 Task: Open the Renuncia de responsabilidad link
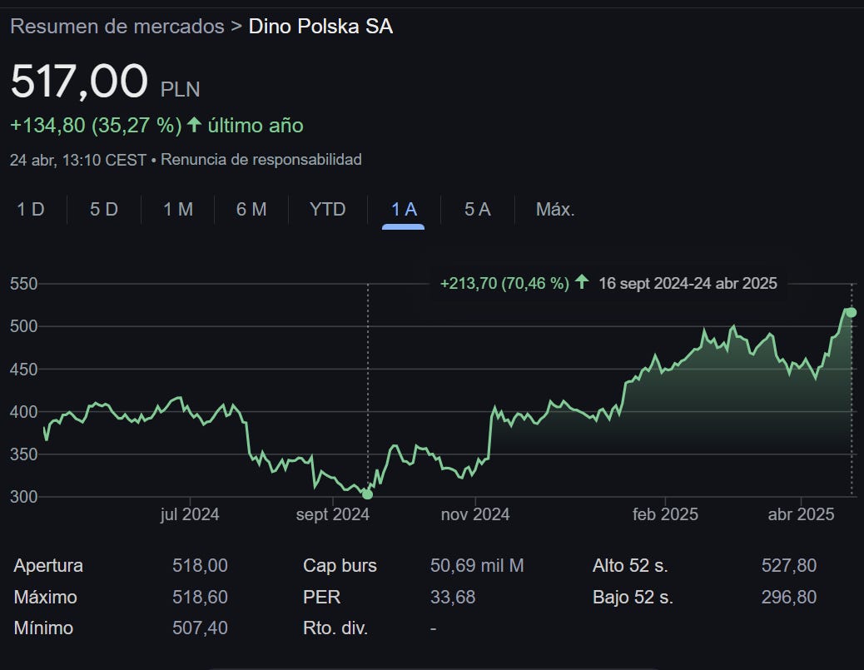click(261, 160)
